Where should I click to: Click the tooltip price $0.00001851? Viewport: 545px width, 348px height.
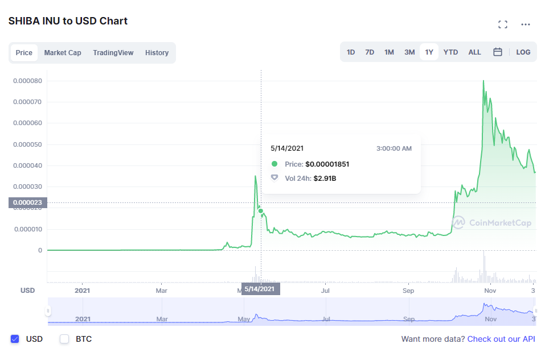(327, 164)
